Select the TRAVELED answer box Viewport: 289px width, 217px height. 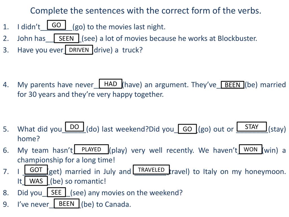[x=151, y=170]
